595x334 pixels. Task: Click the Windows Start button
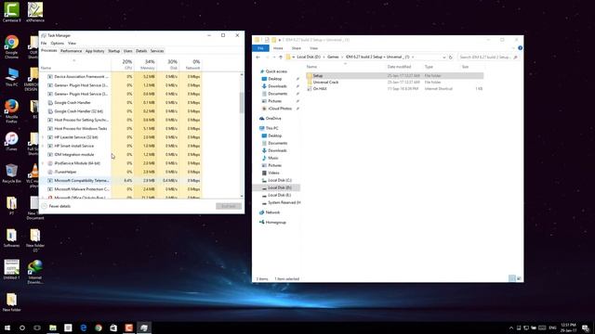pyautogui.click(x=7, y=328)
